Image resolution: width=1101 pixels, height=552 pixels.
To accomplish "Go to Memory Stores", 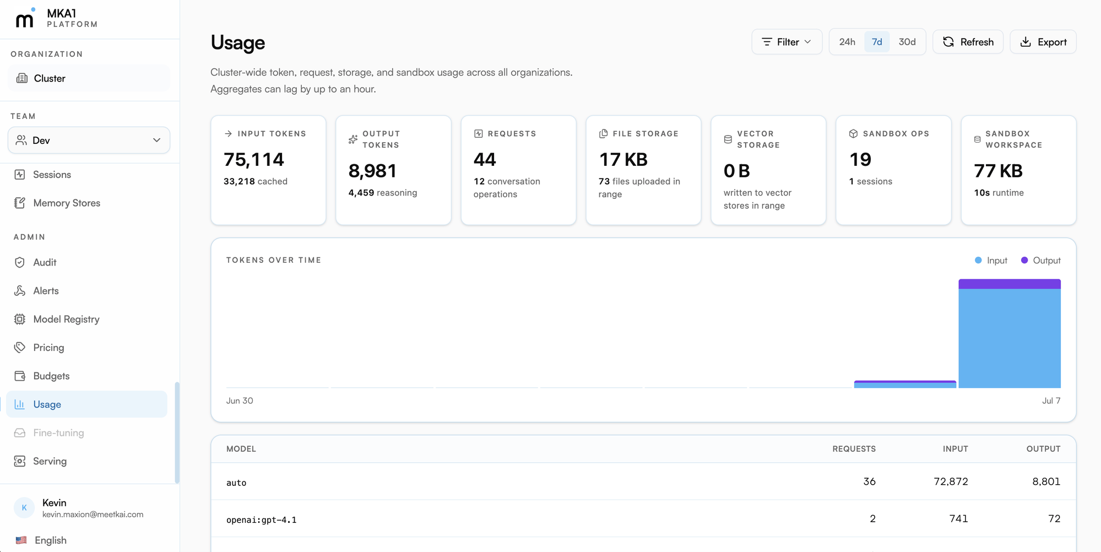I will (x=87, y=203).
